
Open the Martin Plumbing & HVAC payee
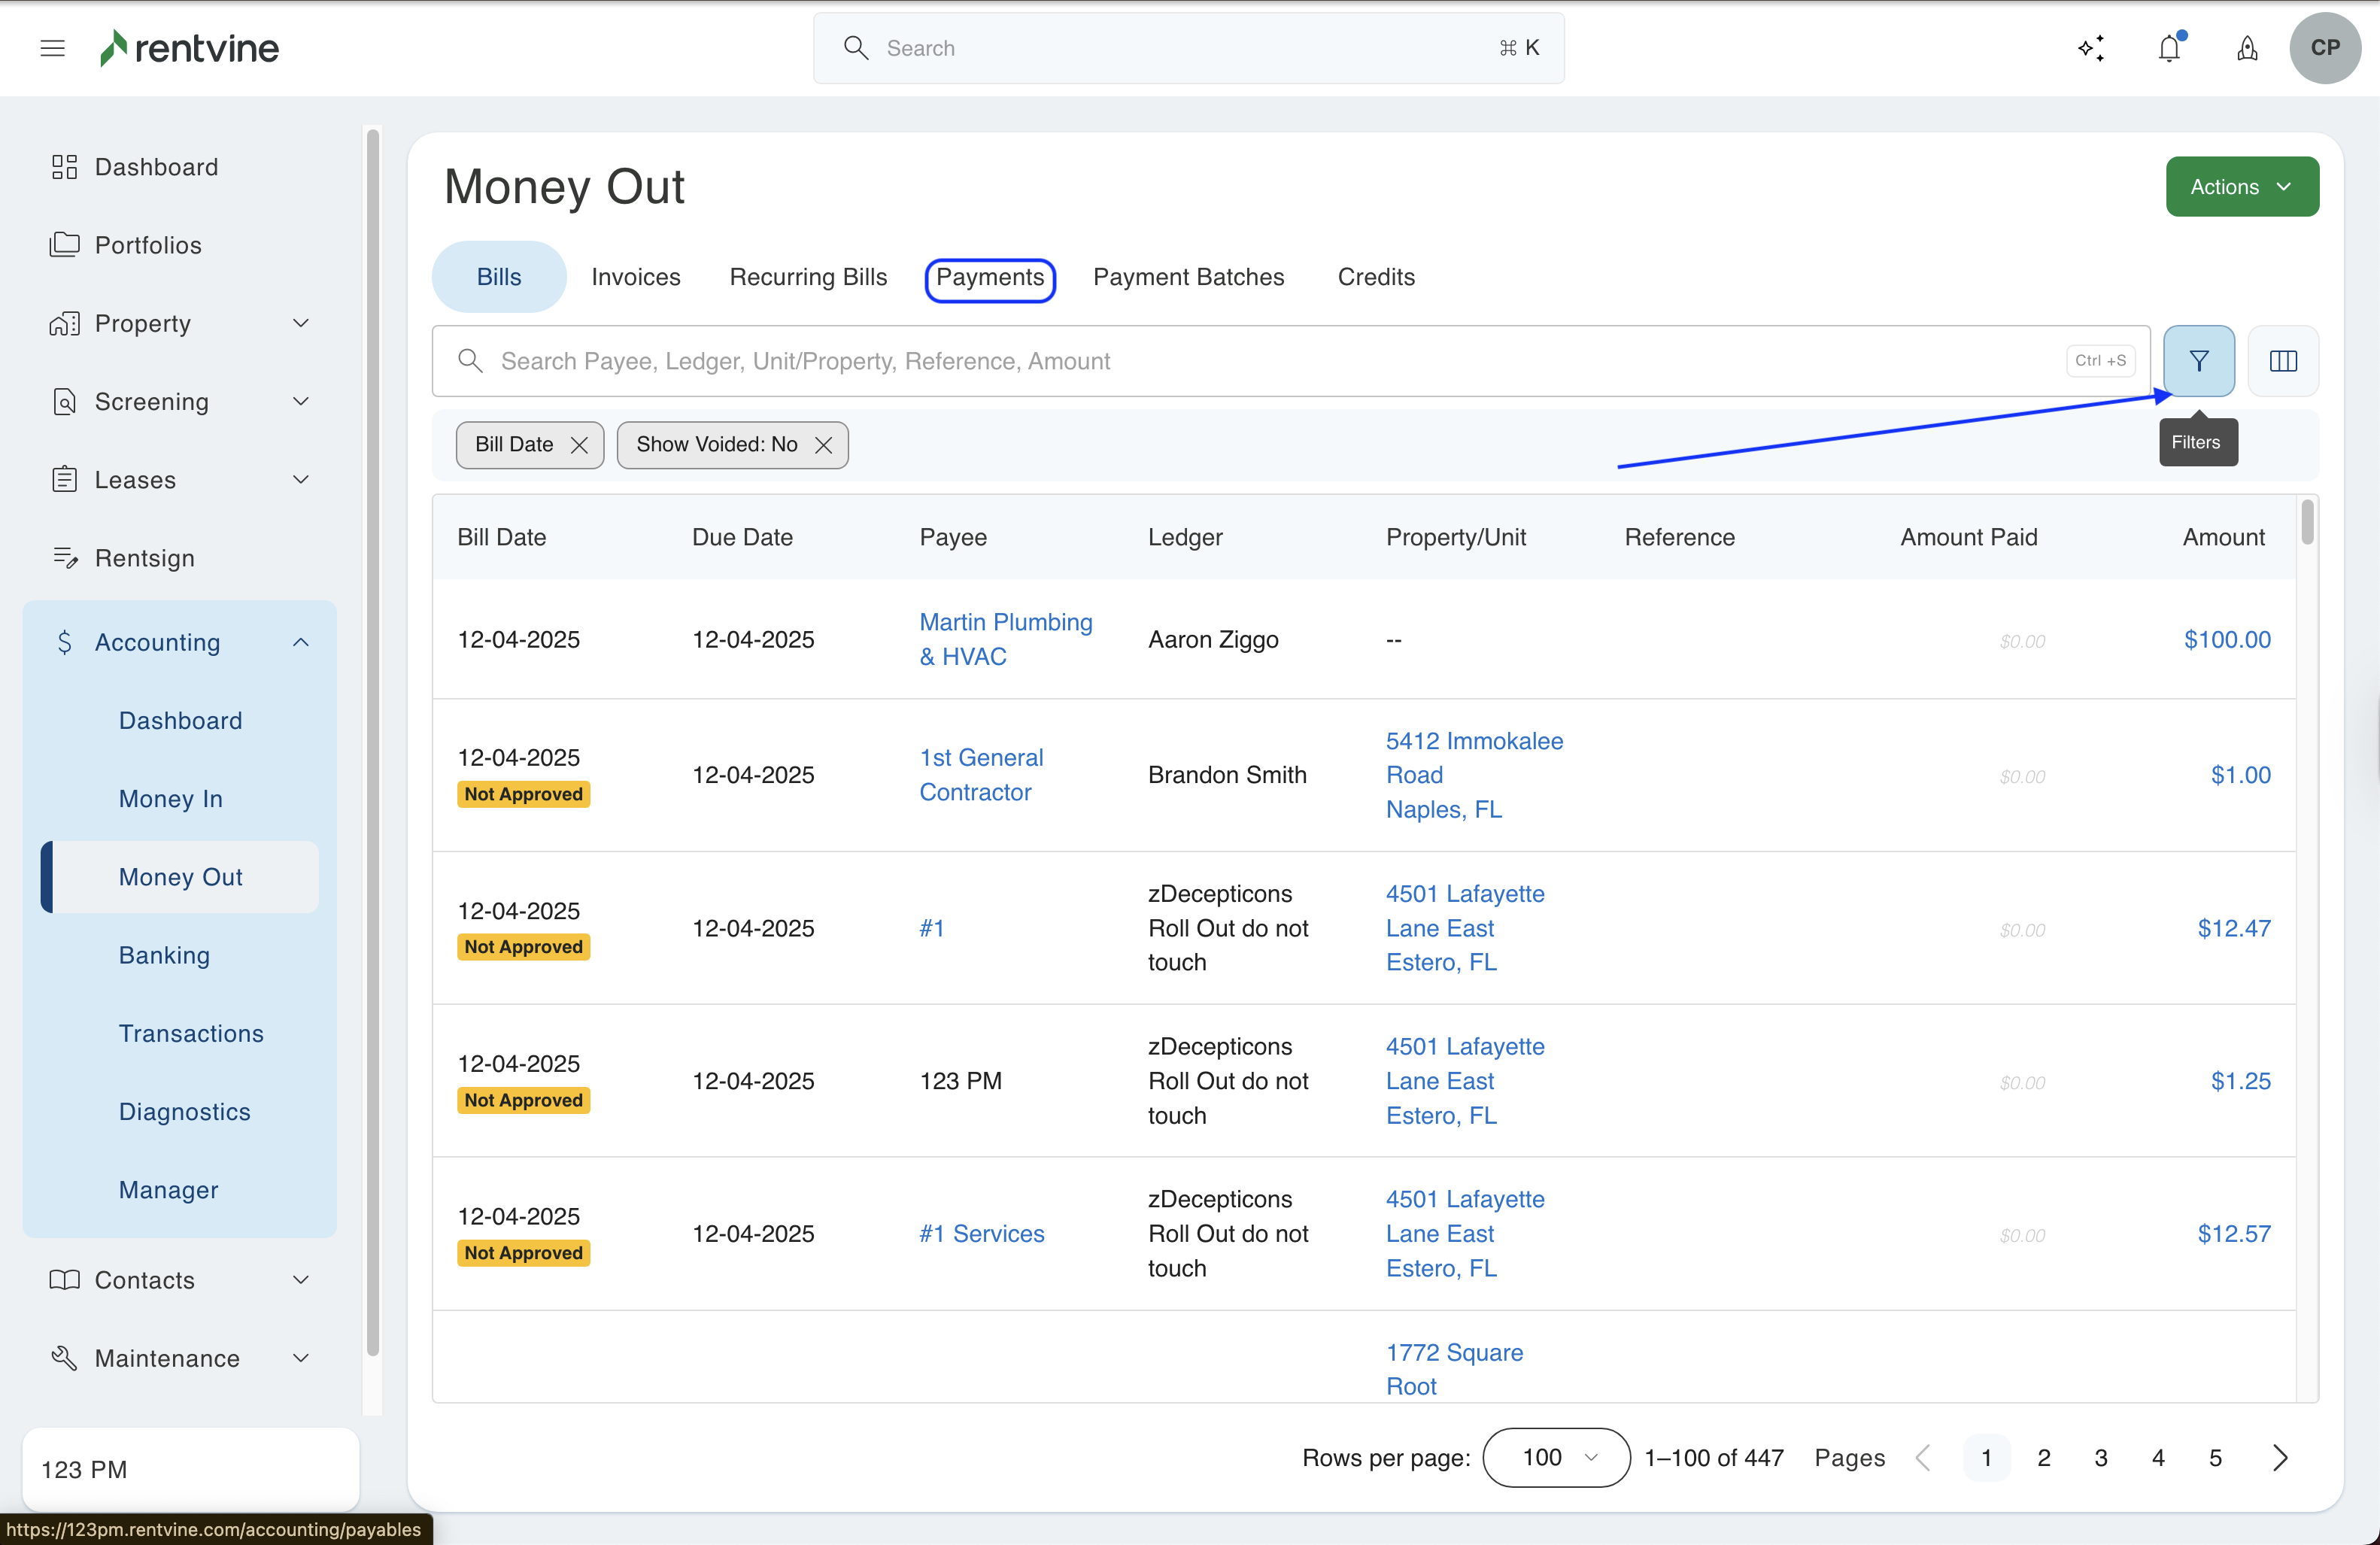click(1005, 639)
